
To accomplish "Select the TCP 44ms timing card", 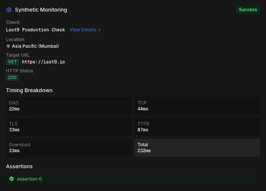I will [x=197, y=106].
